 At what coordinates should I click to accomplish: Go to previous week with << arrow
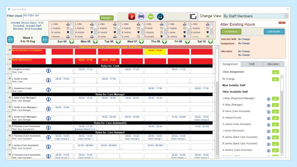(x=10, y=40)
